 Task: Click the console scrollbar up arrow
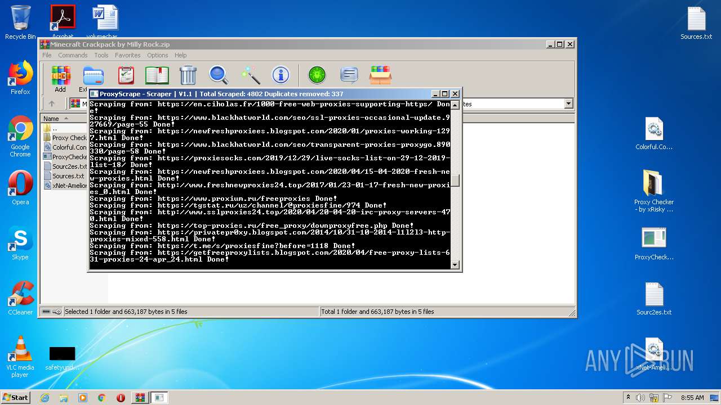455,105
